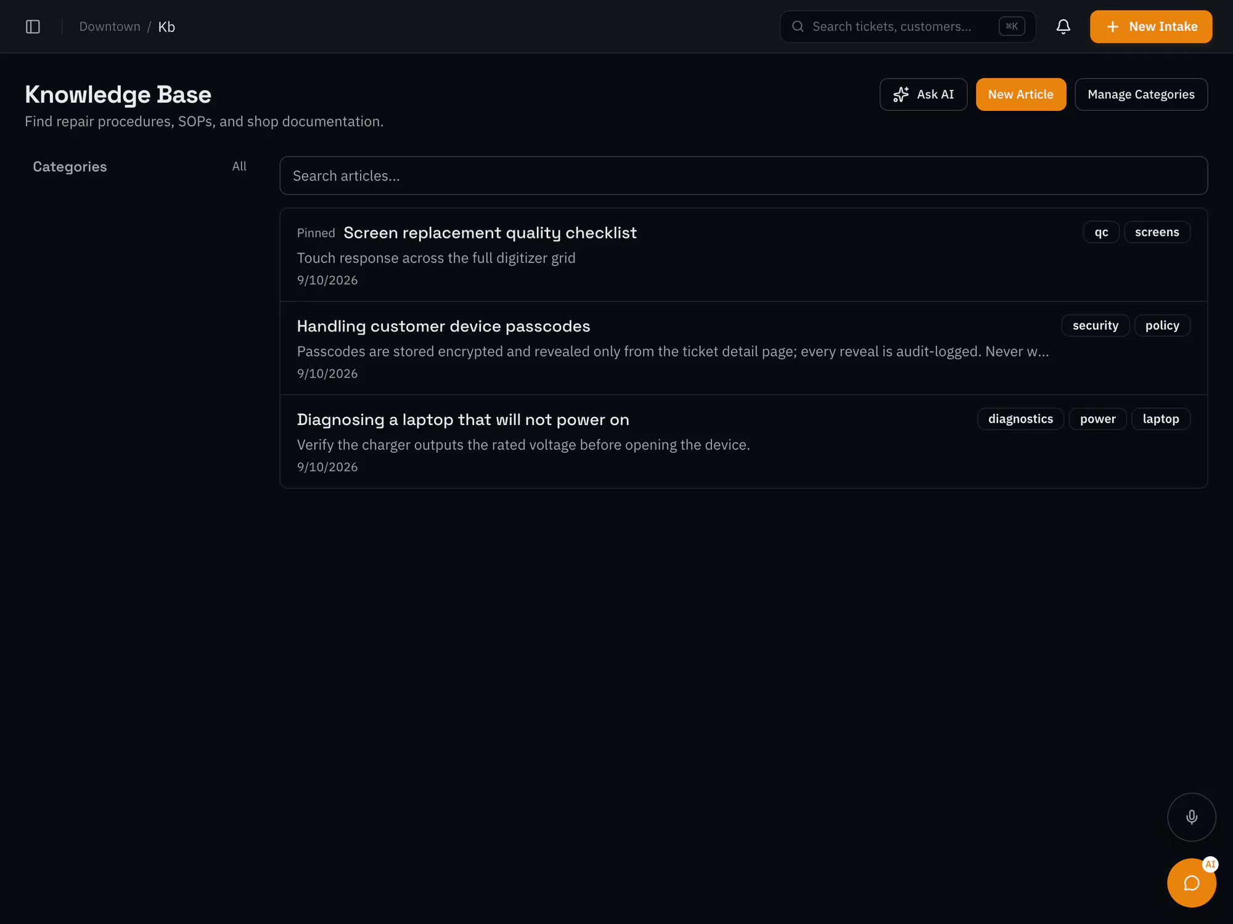
Task: Open the AI chat bubble
Action: click(x=1191, y=883)
